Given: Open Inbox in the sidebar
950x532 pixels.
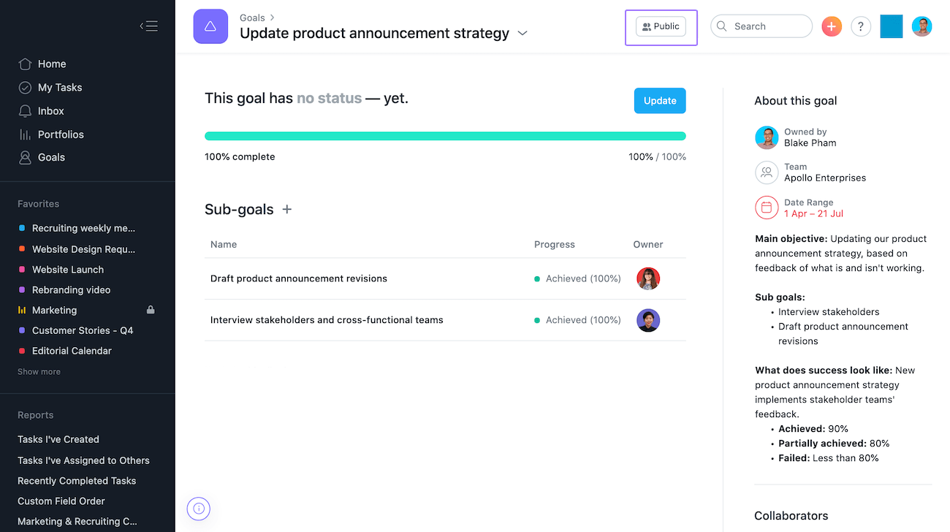Looking at the screenshot, I should (51, 111).
